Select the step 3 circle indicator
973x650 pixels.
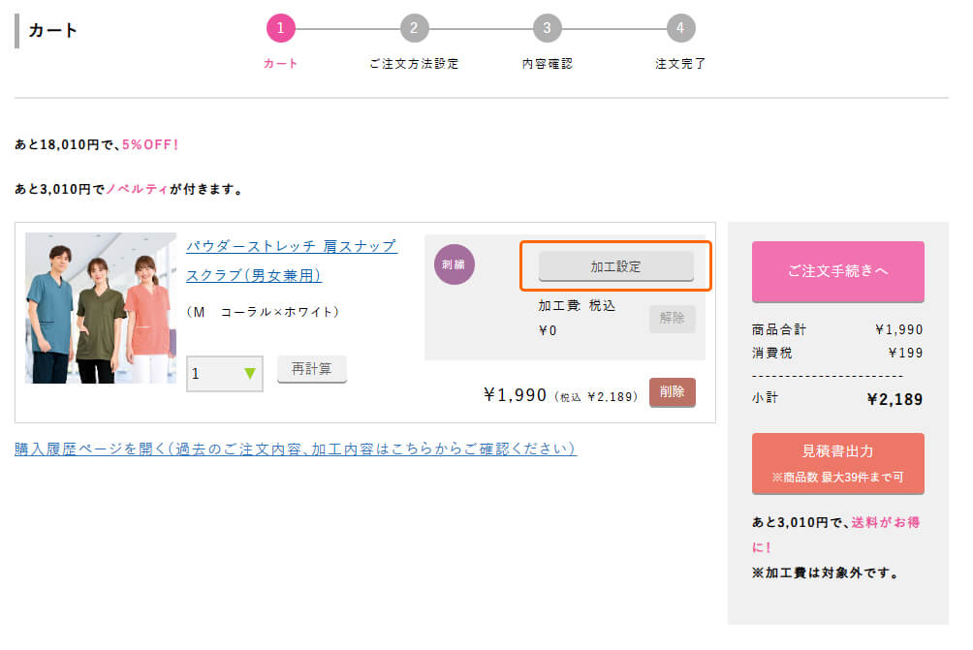click(x=547, y=28)
